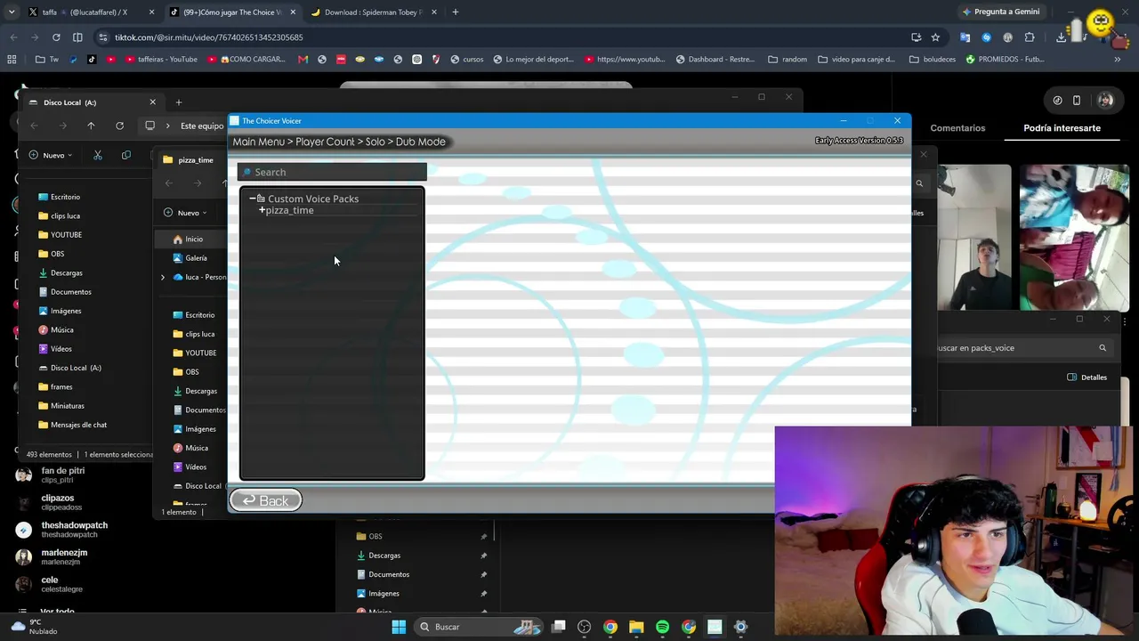Unpin Documentos with its pin icon
The image size is (1139, 641).
pyautogui.click(x=484, y=574)
